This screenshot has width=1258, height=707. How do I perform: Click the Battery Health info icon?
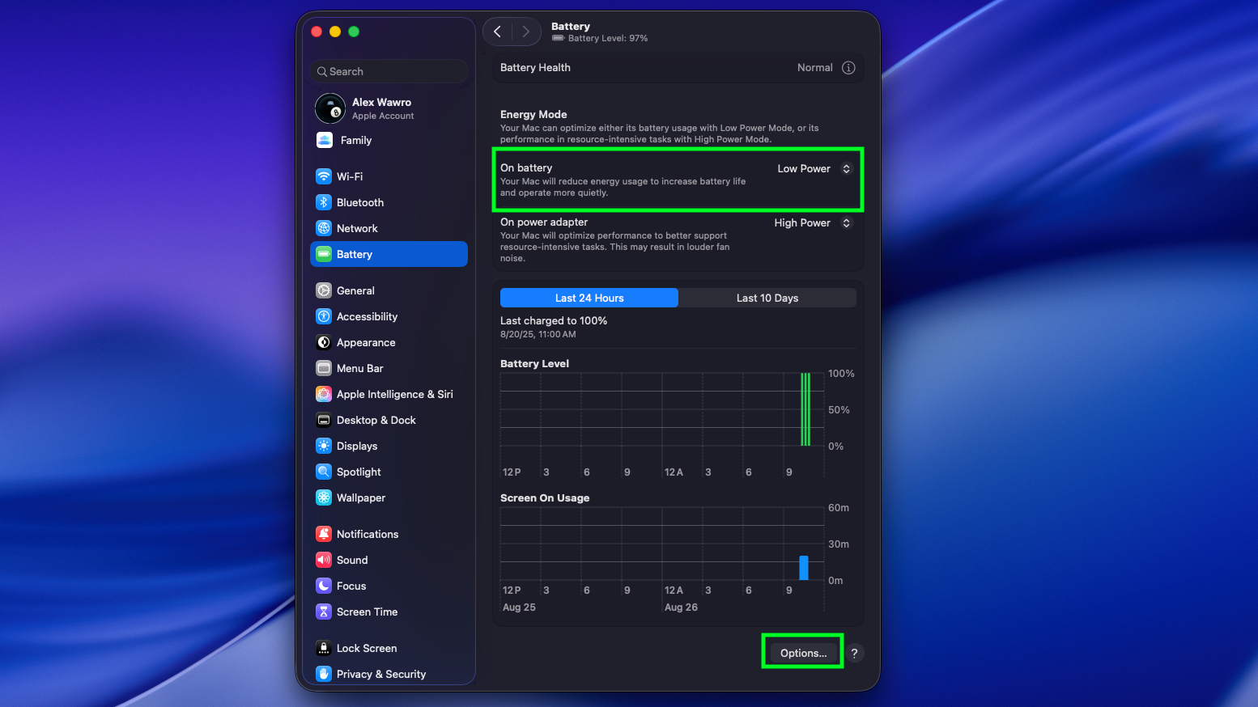click(848, 68)
